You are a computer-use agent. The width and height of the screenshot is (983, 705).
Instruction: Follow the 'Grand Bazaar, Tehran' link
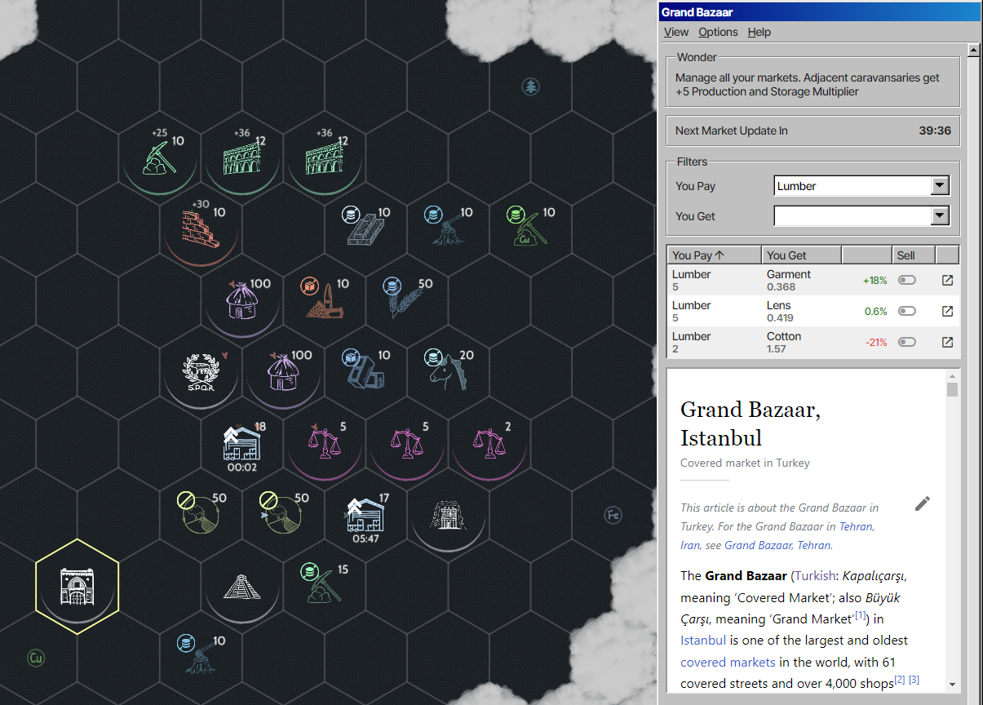click(x=777, y=545)
